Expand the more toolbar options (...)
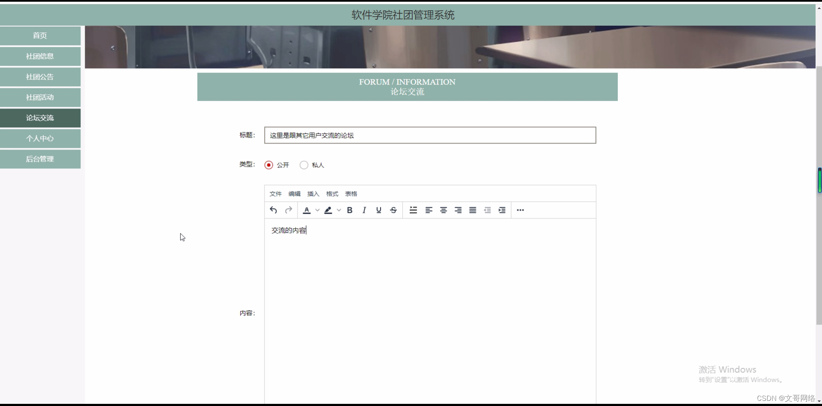Viewport: 822px width, 406px height. point(520,210)
